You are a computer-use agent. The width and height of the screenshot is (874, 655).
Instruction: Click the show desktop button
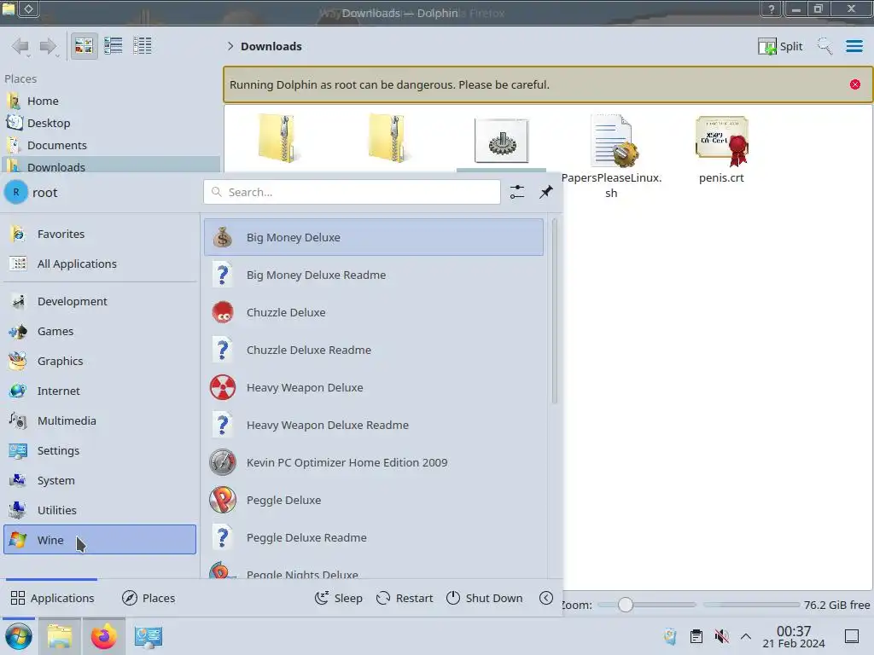click(x=852, y=636)
